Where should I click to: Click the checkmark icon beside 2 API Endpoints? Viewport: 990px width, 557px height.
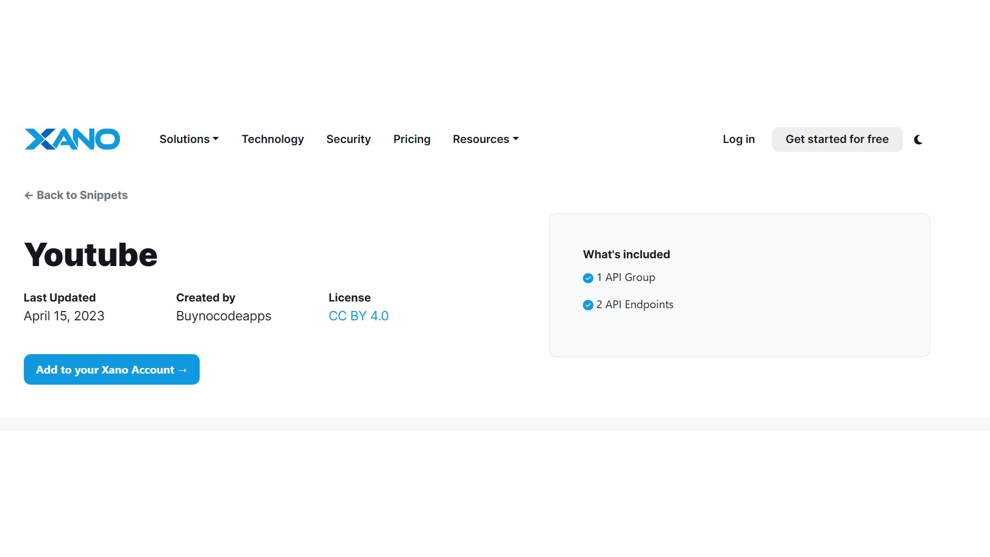(x=588, y=305)
